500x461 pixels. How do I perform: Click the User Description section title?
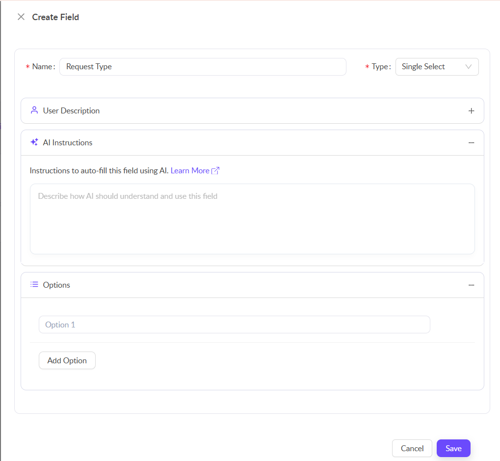pyautogui.click(x=71, y=111)
